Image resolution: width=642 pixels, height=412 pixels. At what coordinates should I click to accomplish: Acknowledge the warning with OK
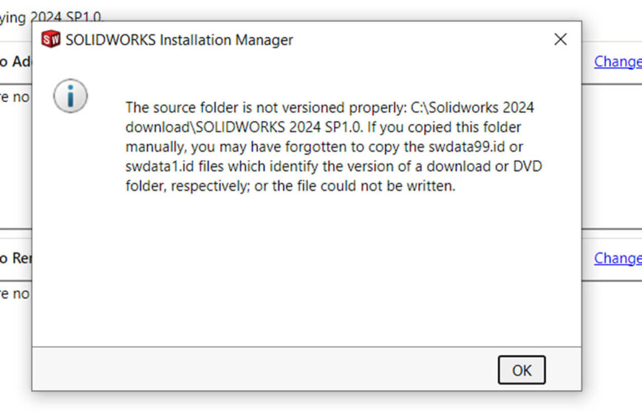click(x=521, y=370)
